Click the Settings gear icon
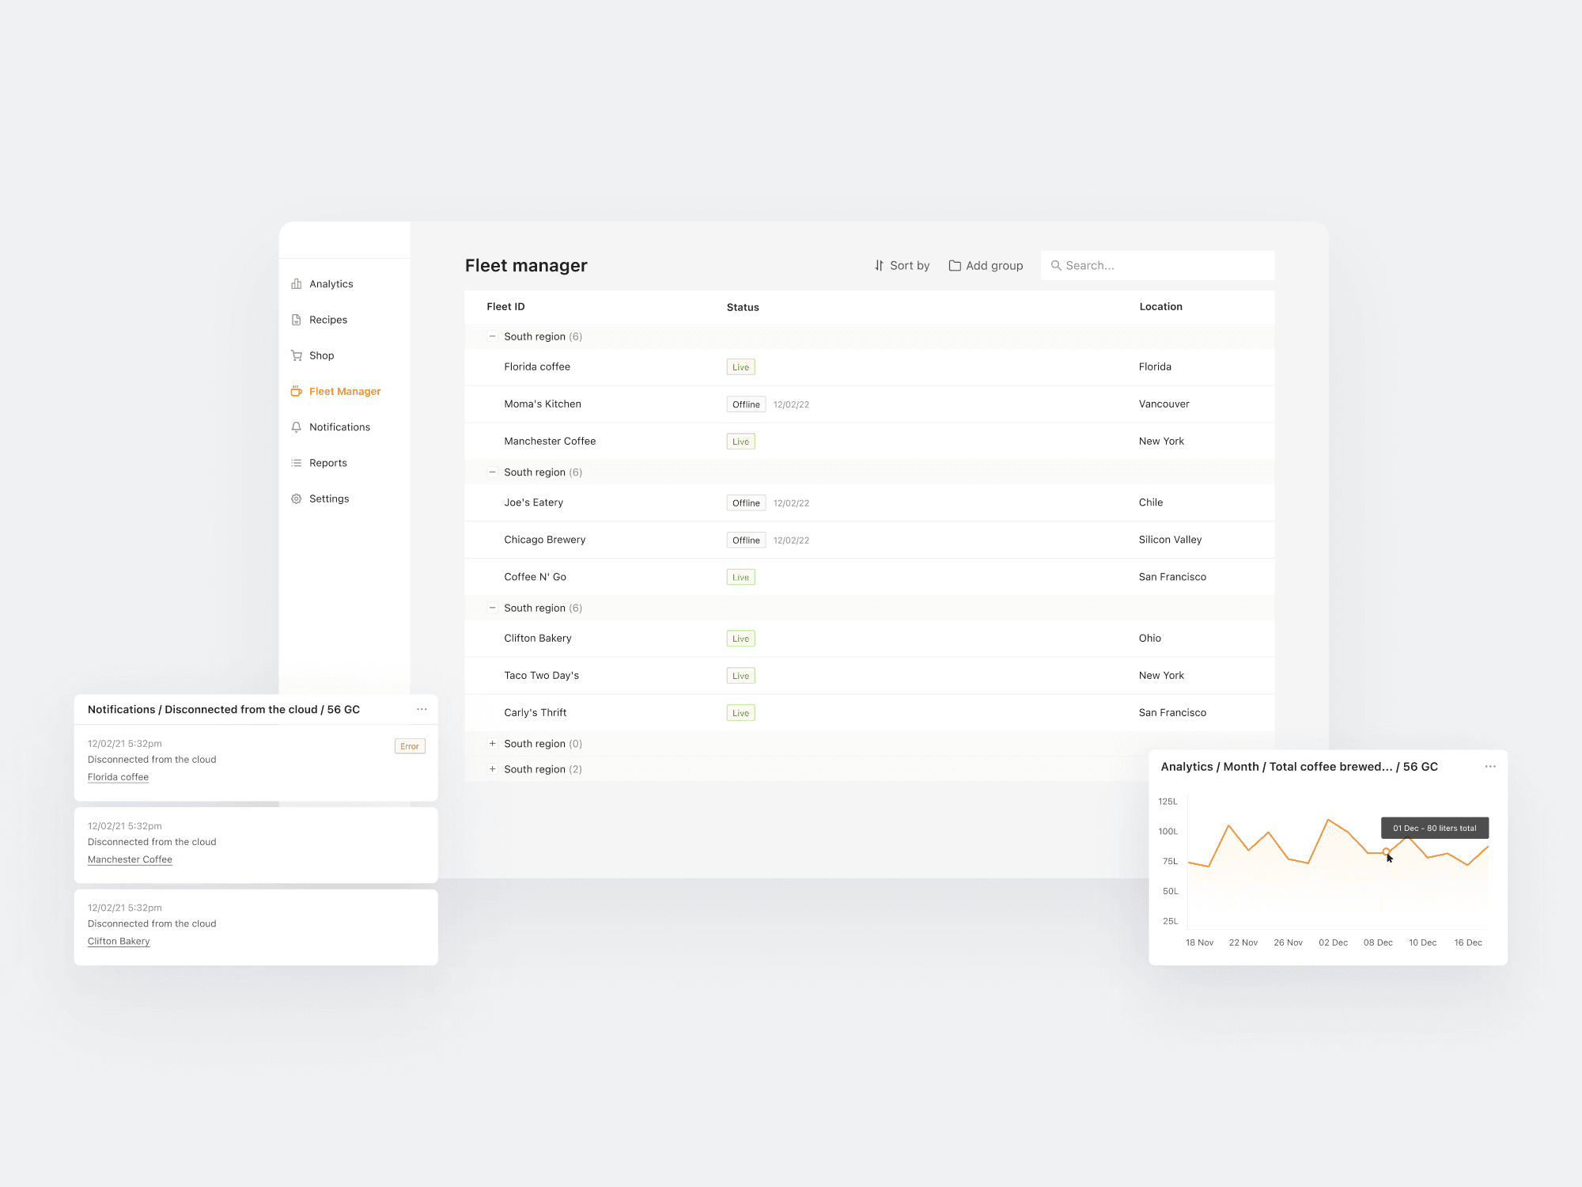This screenshot has height=1187, width=1582. (x=296, y=499)
